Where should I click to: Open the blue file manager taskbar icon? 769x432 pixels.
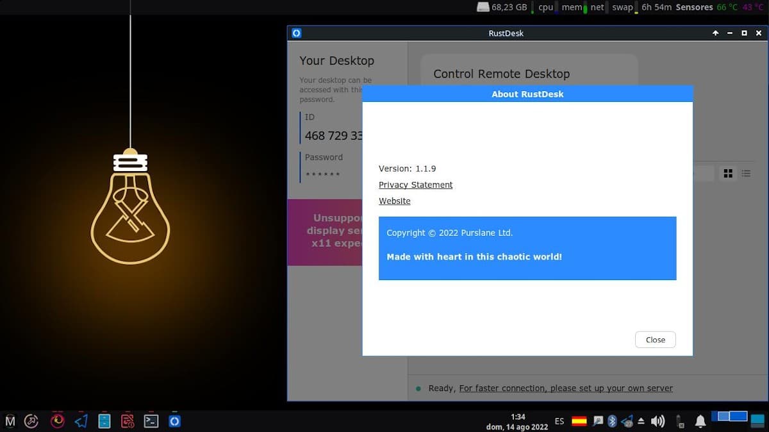pos(104,421)
